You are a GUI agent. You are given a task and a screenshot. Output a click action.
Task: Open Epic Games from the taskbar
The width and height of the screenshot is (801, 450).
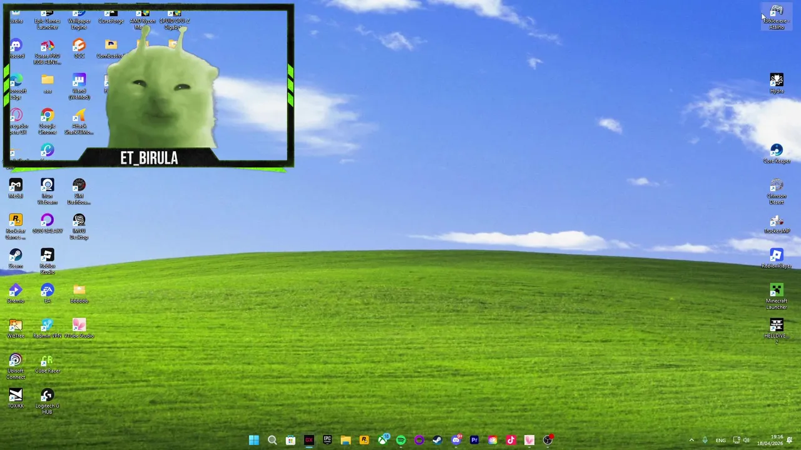pos(327,440)
